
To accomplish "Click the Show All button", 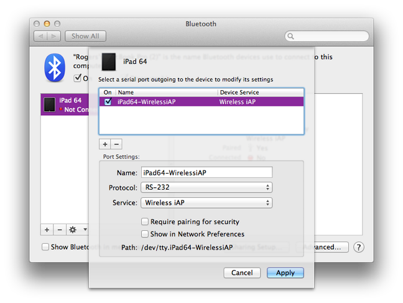I will pos(85,36).
